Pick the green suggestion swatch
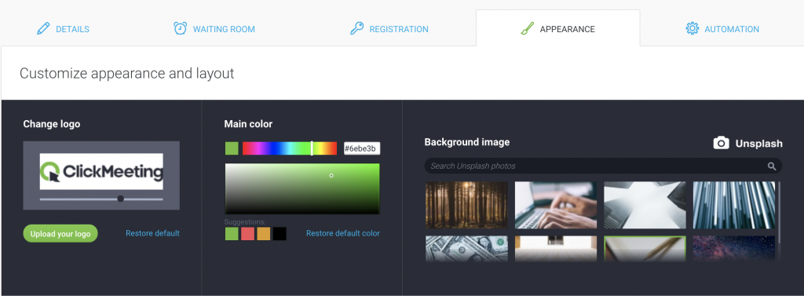 pyautogui.click(x=232, y=234)
